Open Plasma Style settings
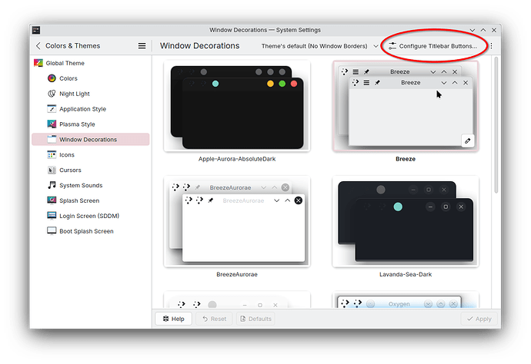This screenshot has height=364, width=531. pyautogui.click(x=92, y=124)
